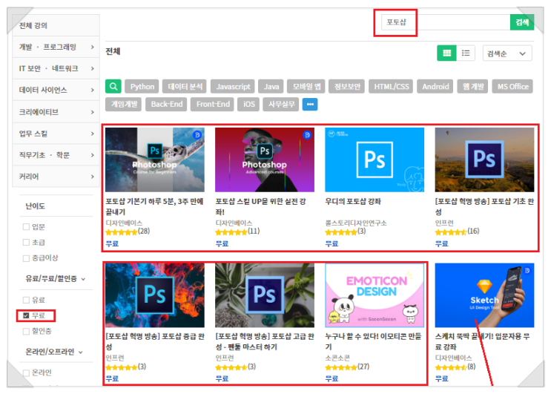Select the Back-End tag

click(x=167, y=105)
